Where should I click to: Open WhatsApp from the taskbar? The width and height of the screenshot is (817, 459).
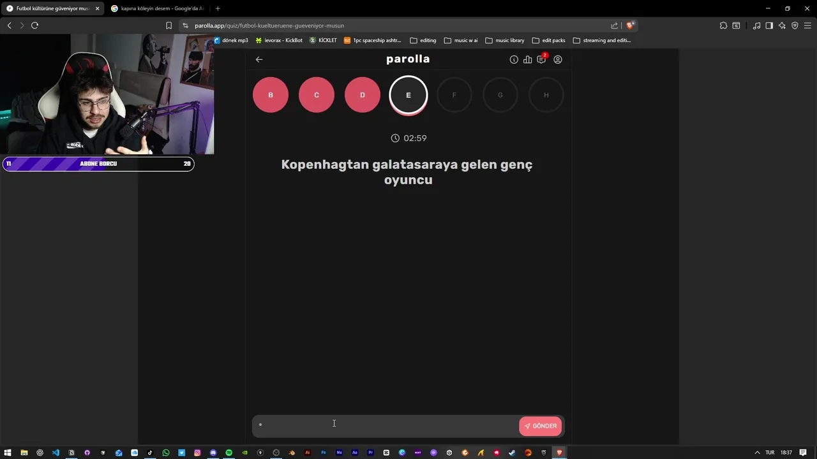[x=166, y=453]
